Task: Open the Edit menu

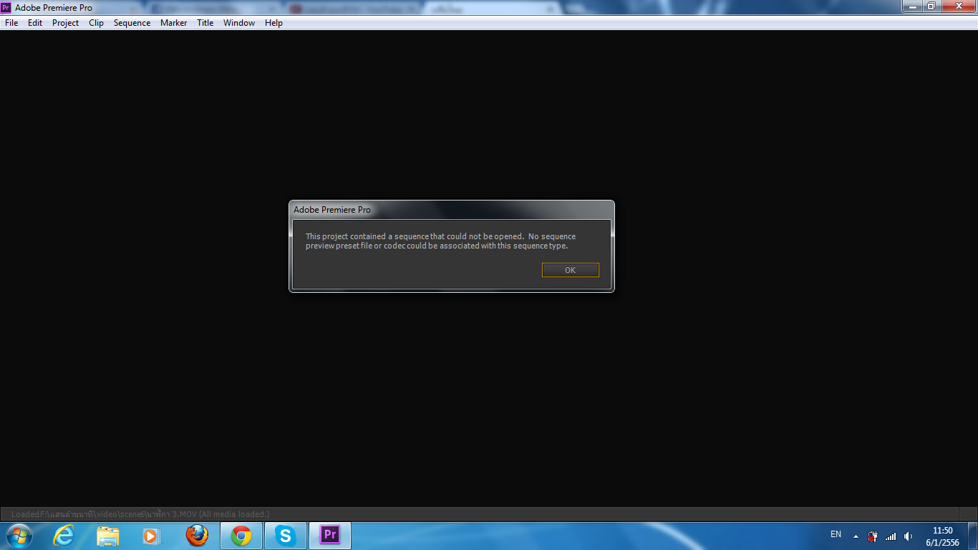Action: [35, 23]
